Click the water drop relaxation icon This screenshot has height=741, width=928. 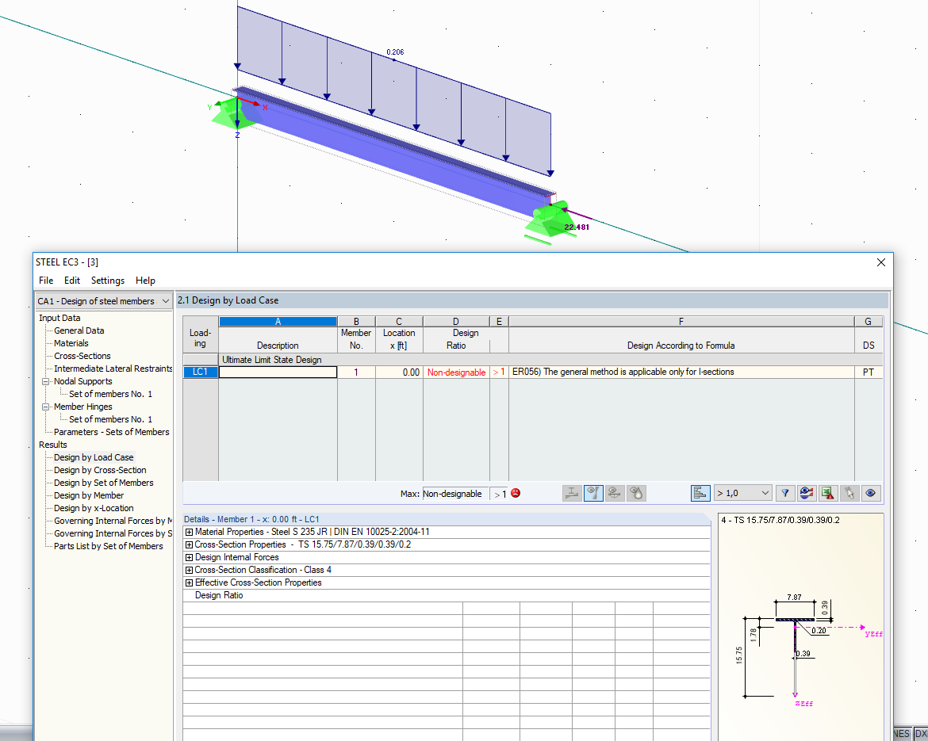click(x=635, y=493)
